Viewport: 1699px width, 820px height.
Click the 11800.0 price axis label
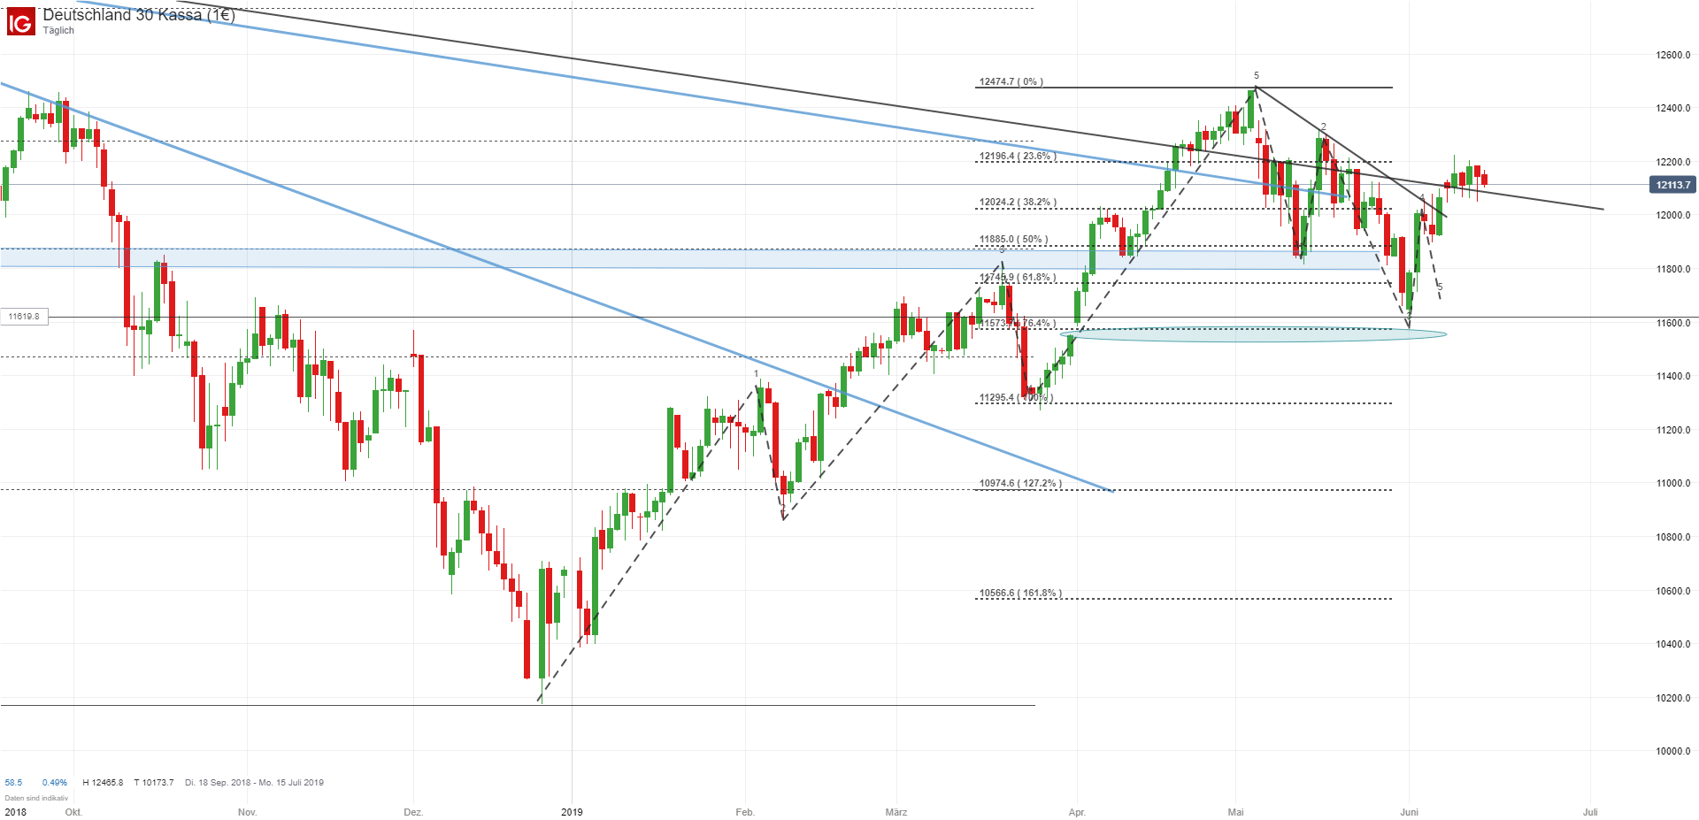coord(1673,269)
